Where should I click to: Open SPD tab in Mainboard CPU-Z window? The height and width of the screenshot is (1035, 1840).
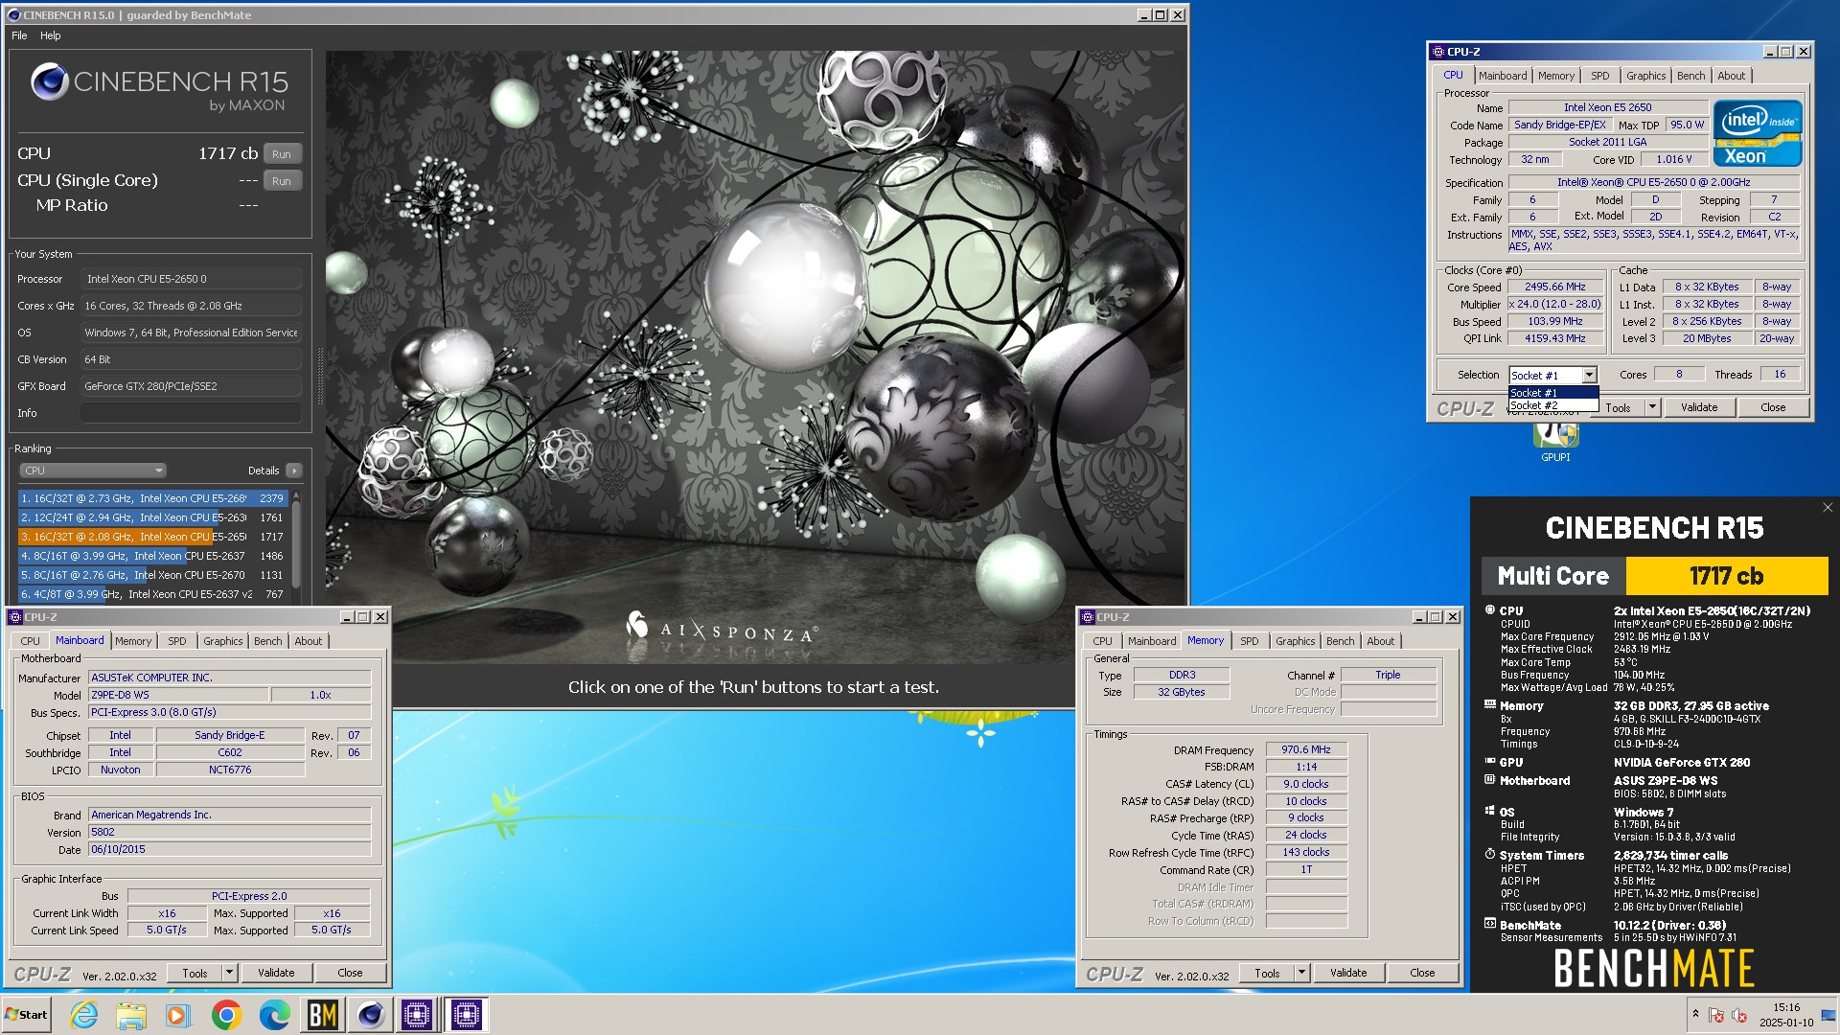click(177, 641)
